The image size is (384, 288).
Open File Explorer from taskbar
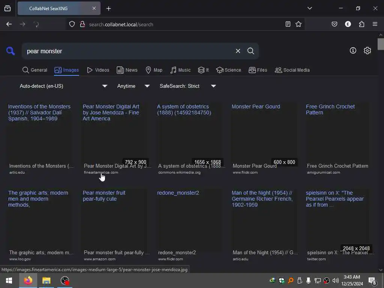point(46,280)
